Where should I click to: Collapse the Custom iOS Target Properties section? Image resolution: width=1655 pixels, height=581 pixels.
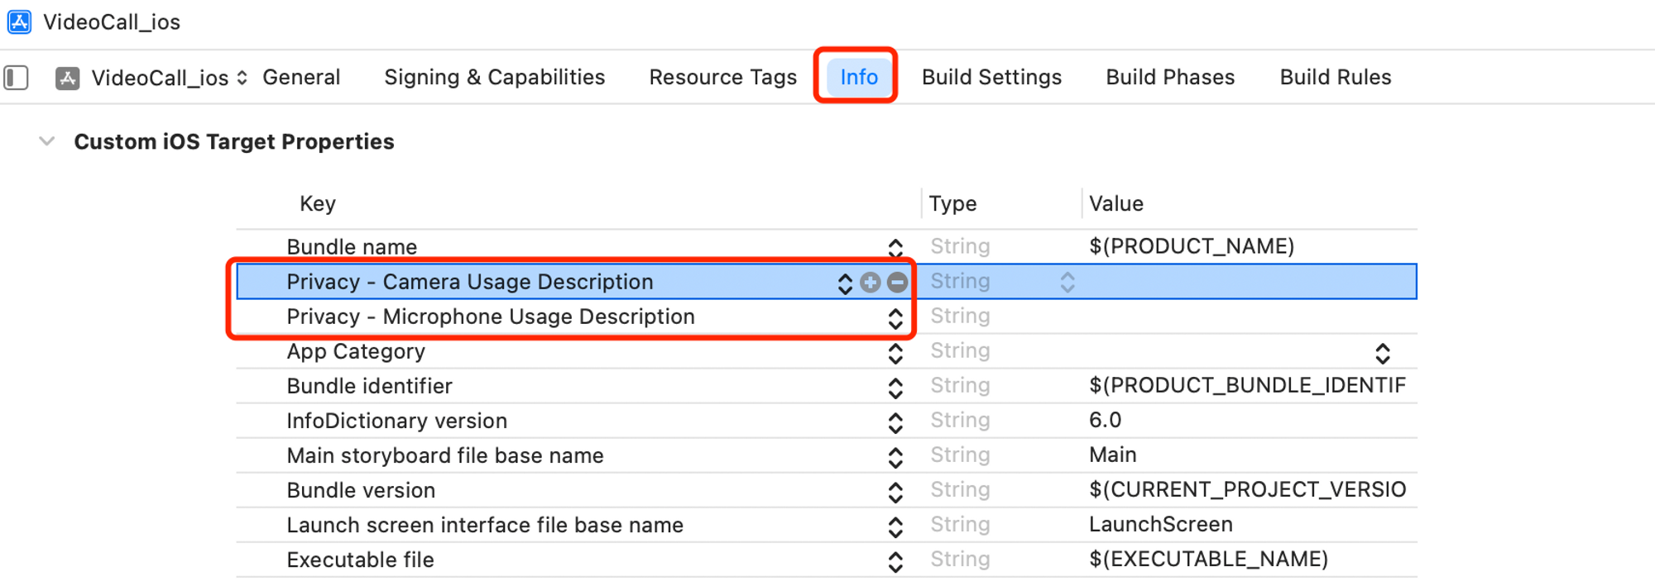[47, 141]
